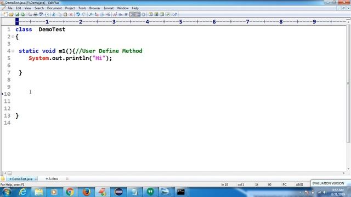
Task: Cut selection with the scissors icon
Action: (54, 15)
